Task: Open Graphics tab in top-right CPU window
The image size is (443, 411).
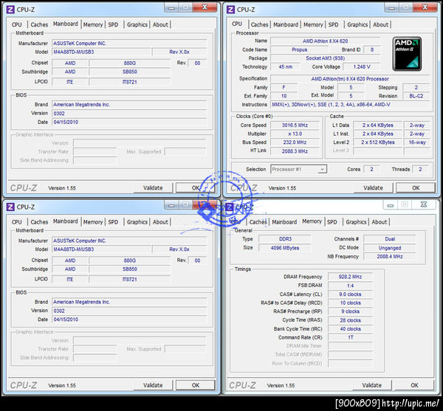Action: (x=357, y=25)
